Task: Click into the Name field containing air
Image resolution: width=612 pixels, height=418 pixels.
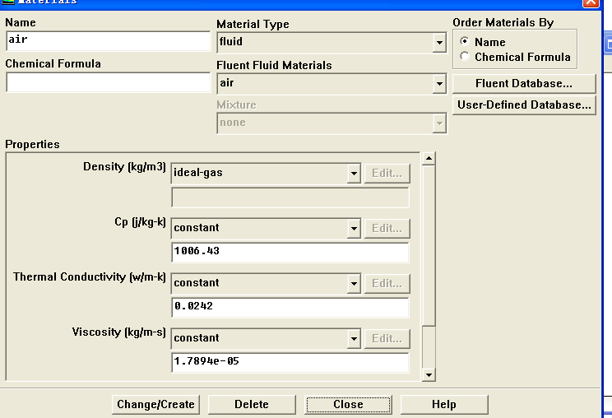Action: pos(109,41)
